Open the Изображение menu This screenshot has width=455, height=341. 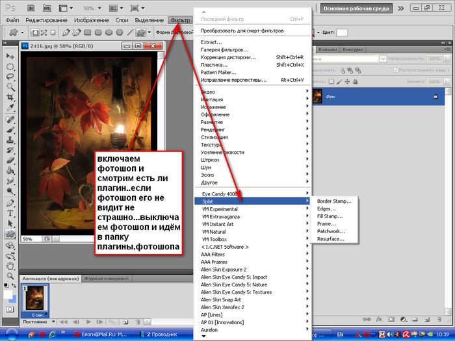[x=92, y=20]
